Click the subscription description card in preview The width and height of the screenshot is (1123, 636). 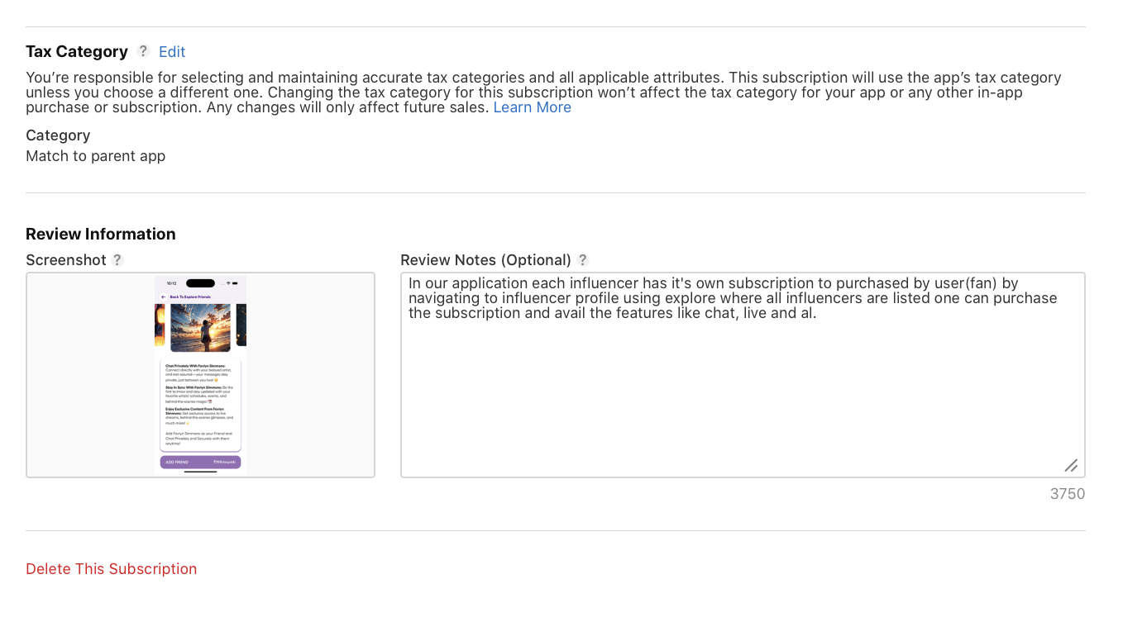coord(200,404)
